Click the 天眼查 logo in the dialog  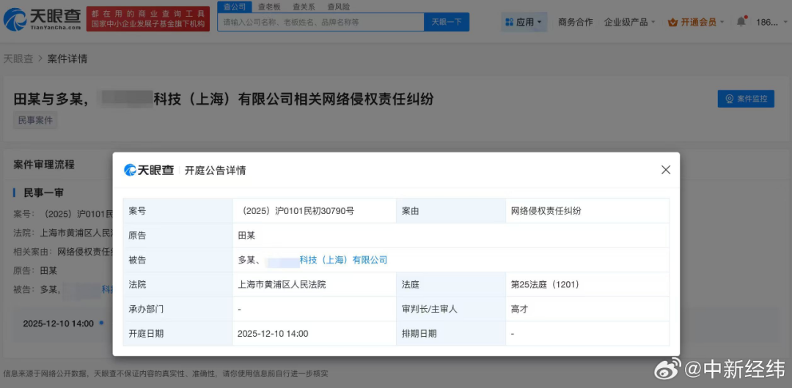(x=150, y=170)
